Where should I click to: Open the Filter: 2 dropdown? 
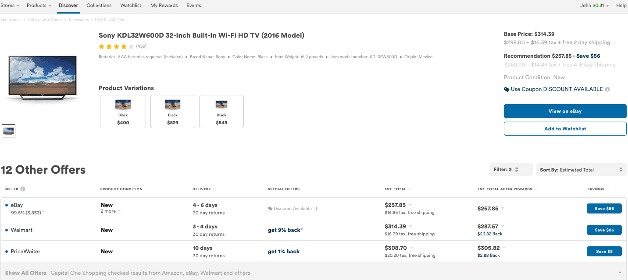(511, 170)
